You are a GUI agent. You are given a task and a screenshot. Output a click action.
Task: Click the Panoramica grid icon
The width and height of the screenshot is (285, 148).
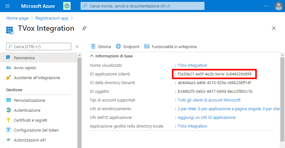coord(8,57)
